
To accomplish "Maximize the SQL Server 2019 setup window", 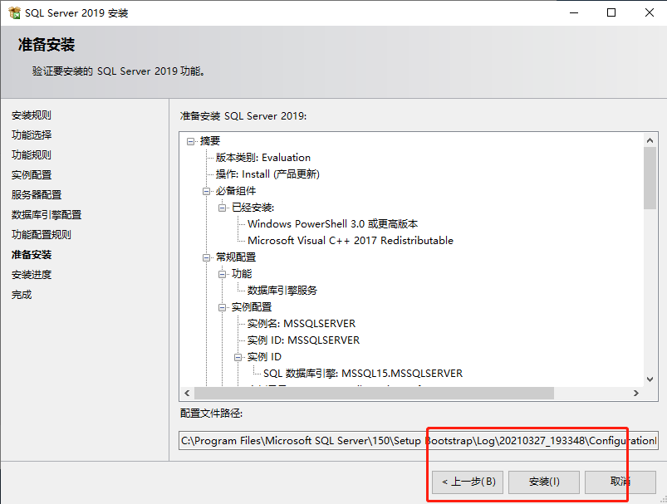I will pos(611,12).
